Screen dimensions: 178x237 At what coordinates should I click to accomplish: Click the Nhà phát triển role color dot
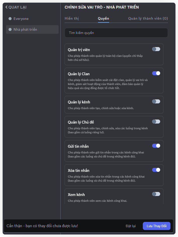[x=10, y=29]
